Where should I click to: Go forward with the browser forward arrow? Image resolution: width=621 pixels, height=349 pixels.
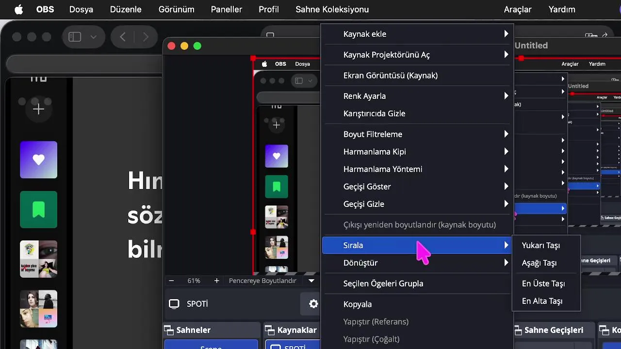(x=146, y=37)
